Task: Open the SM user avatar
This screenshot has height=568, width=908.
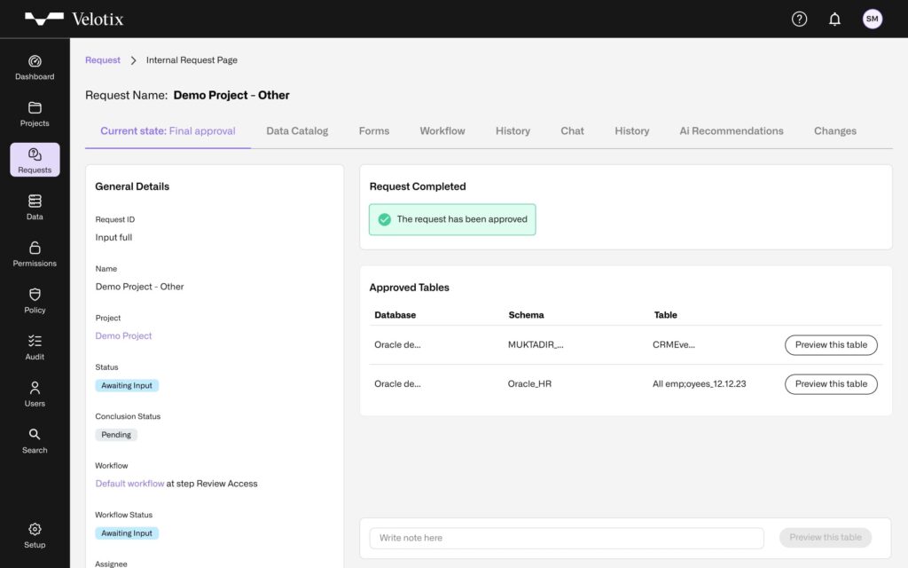Action: click(x=873, y=20)
